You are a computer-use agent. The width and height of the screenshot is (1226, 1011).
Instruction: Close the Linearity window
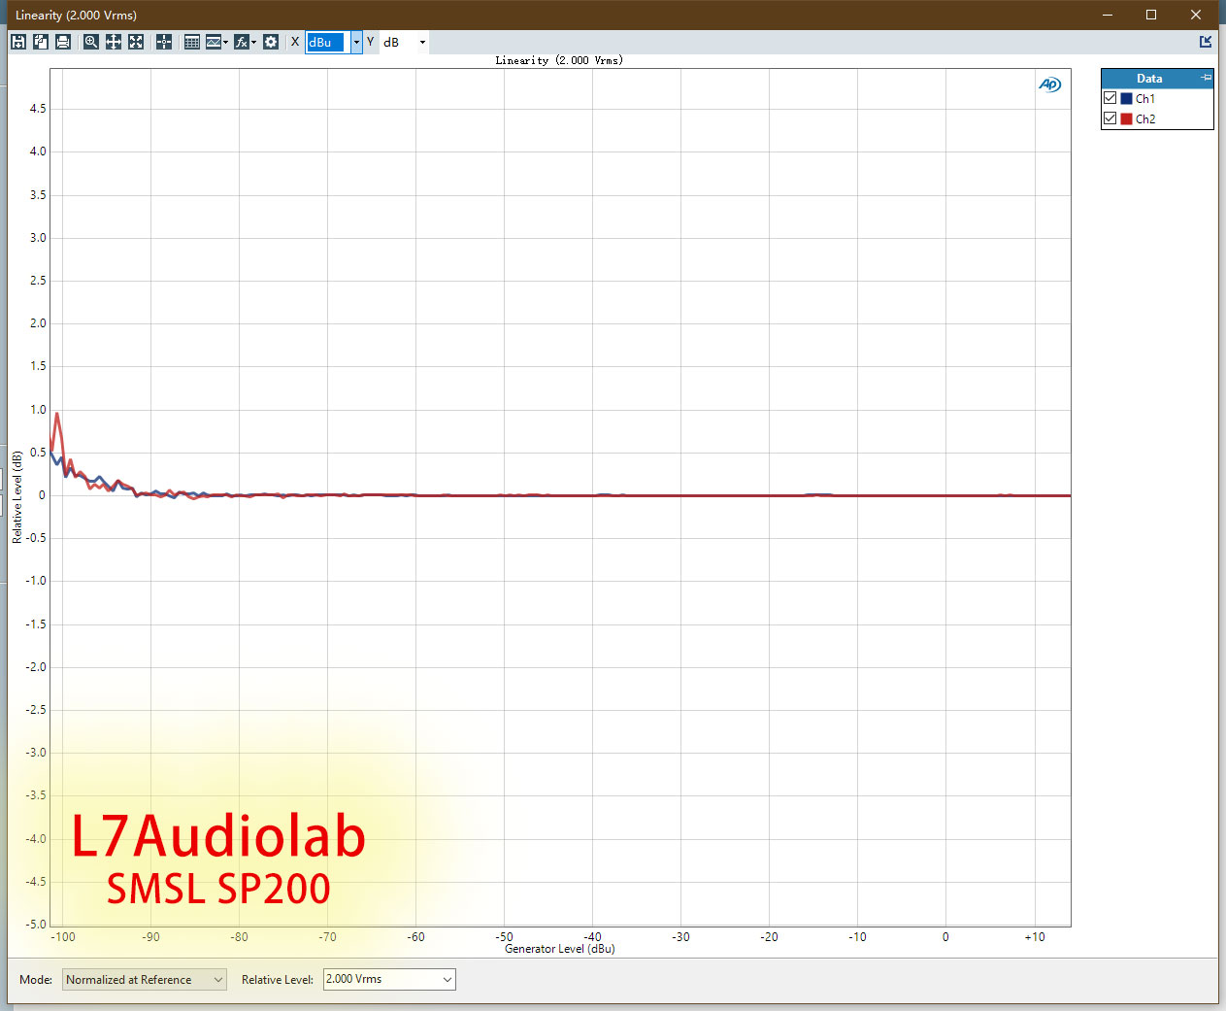(1196, 15)
